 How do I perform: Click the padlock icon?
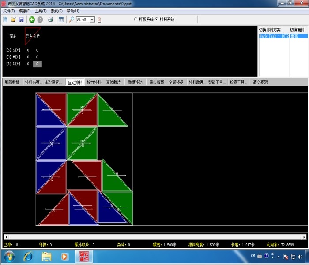coord(99,19)
